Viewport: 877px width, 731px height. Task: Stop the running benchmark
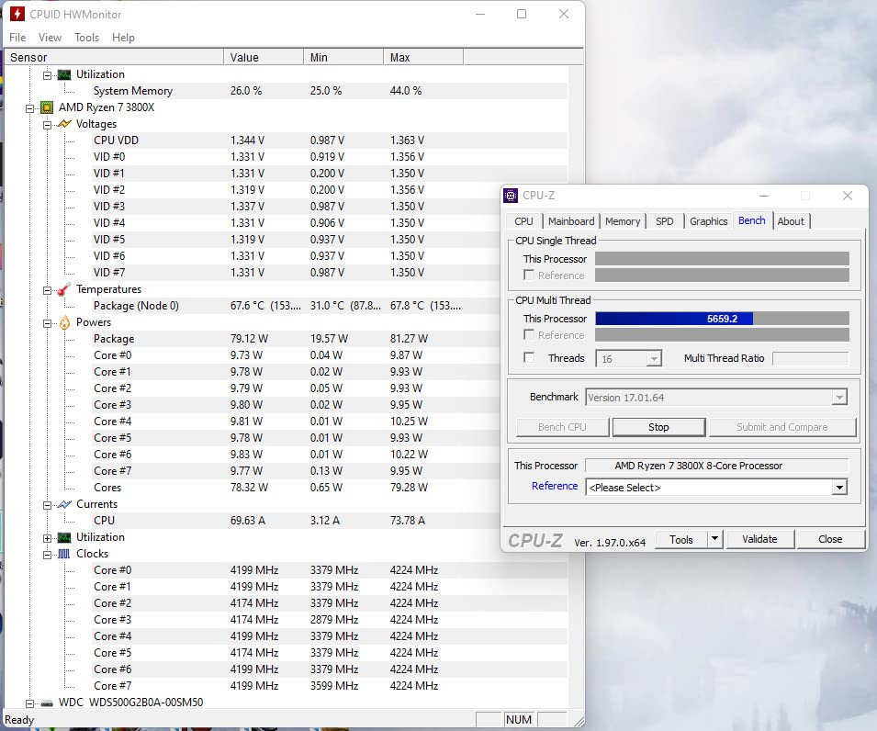pyautogui.click(x=658, y=427)
